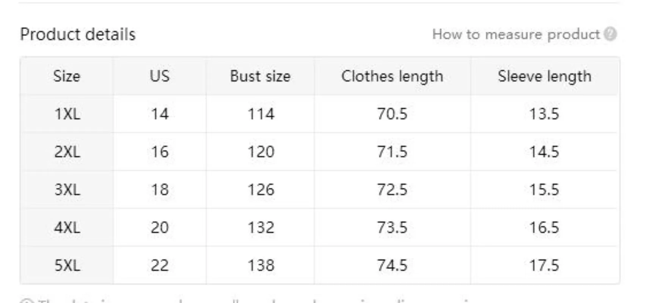Image resolution: width=647 pixels, height=303 pixels.
Task: Click the US size 14 cell
Action: click(160, 114)
